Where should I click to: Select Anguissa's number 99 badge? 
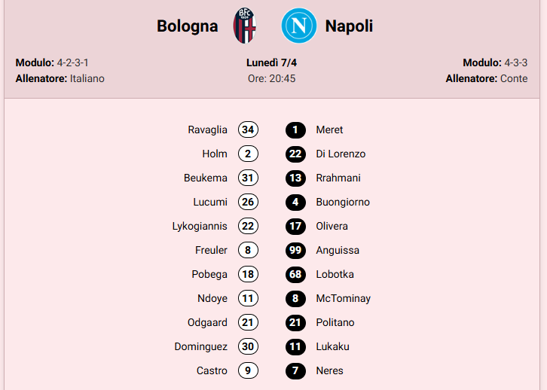click(x=295, y=250)
